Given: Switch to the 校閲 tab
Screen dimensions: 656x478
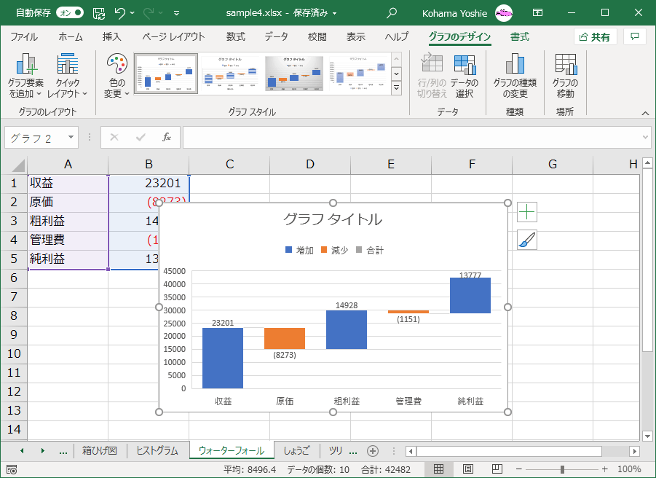Looking at the screenshot, I should pos(317,37).
